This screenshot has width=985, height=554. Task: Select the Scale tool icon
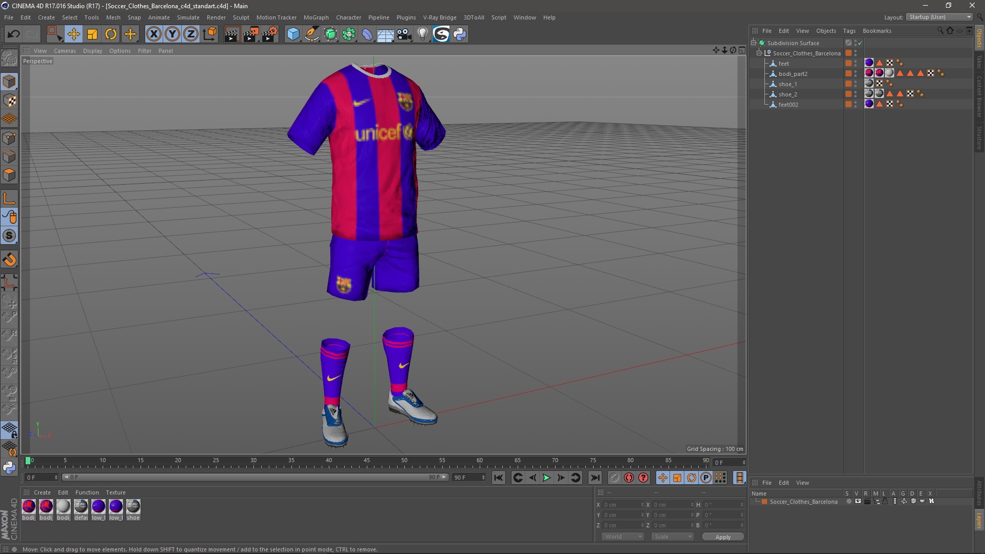point(92,34)
